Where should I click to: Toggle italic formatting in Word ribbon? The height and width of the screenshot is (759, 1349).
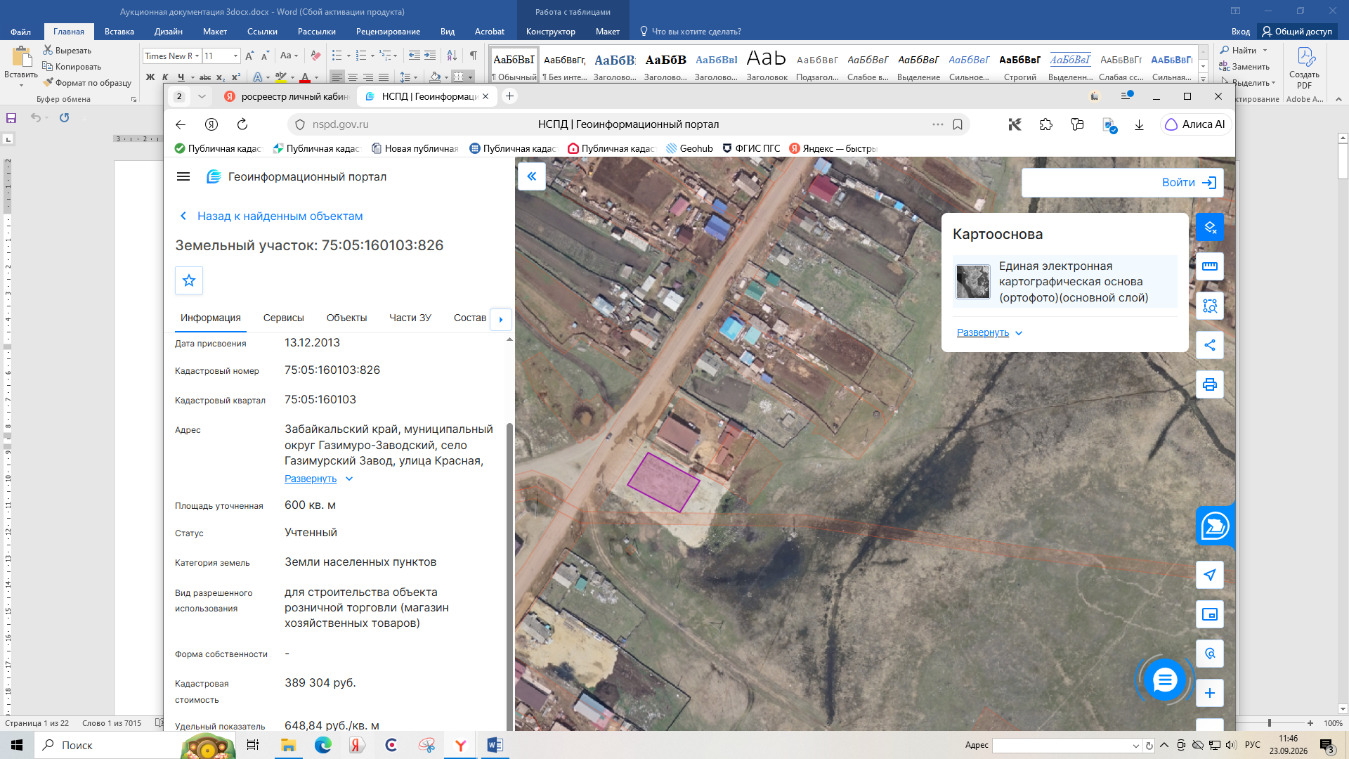point(165,77)
